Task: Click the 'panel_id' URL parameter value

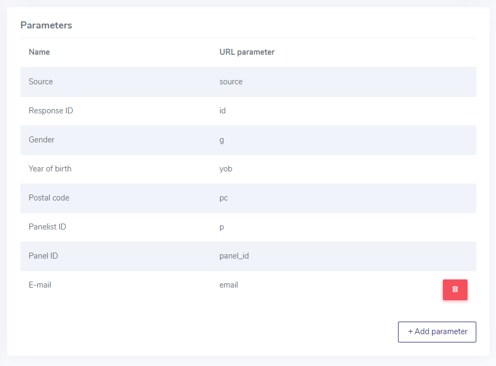Action: (x=234, y=256)
